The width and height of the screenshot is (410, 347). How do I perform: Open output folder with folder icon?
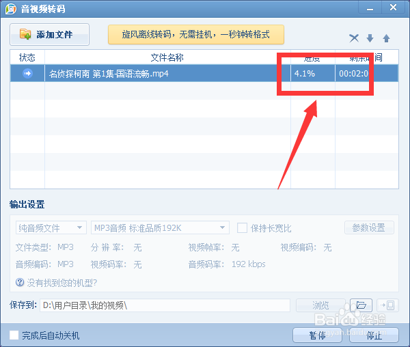tap(361, 305)
